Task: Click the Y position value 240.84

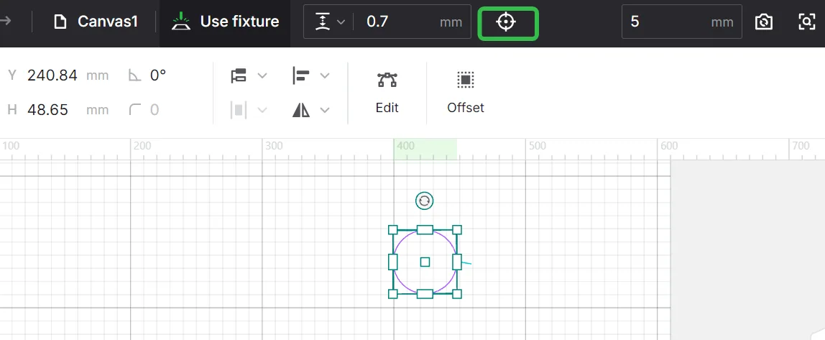Action: coord(52,75)
